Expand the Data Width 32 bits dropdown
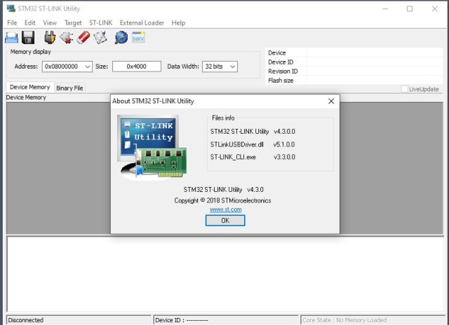The height and width of the screenshot is (325, 449). 232,67
